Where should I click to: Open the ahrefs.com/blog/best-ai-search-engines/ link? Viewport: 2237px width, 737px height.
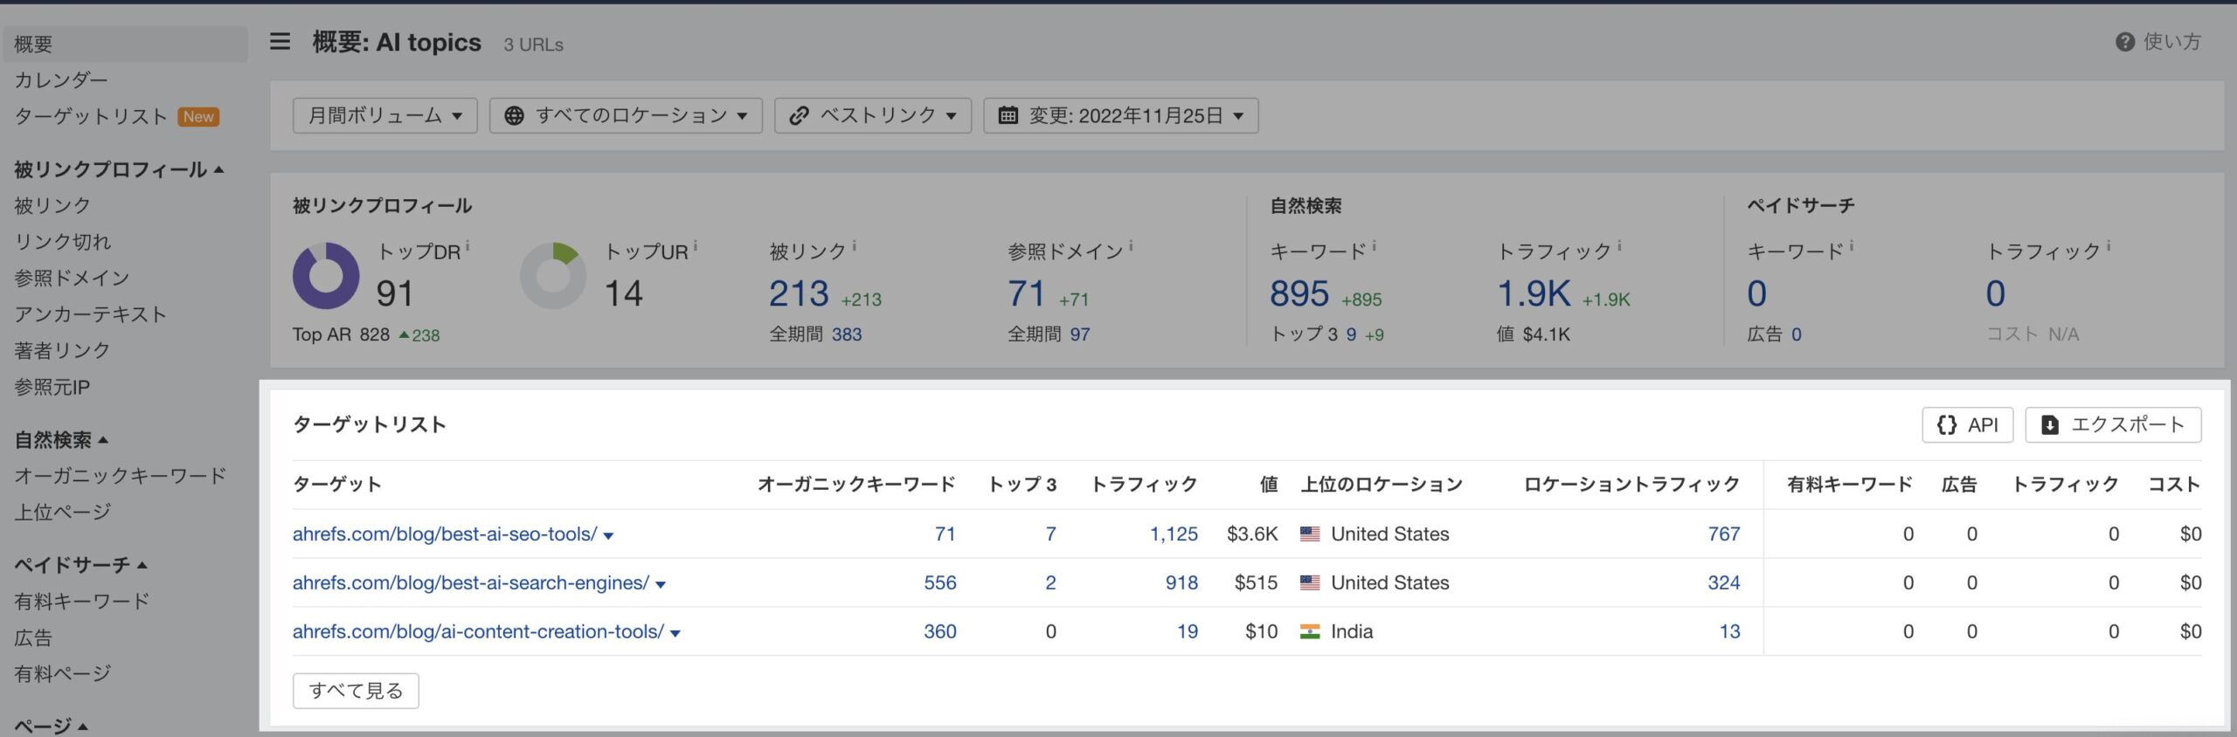point(470,583)
